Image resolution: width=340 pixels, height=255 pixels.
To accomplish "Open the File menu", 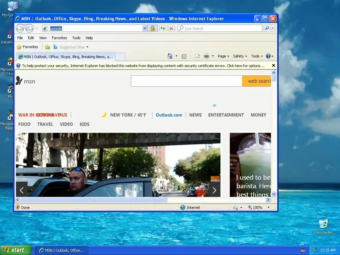I will pos(20,38).
